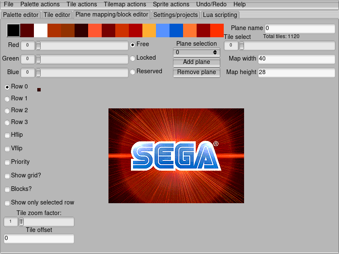The image size is (339, 254).
Task: Open the Help menu
Action: [x=239, y=4]
